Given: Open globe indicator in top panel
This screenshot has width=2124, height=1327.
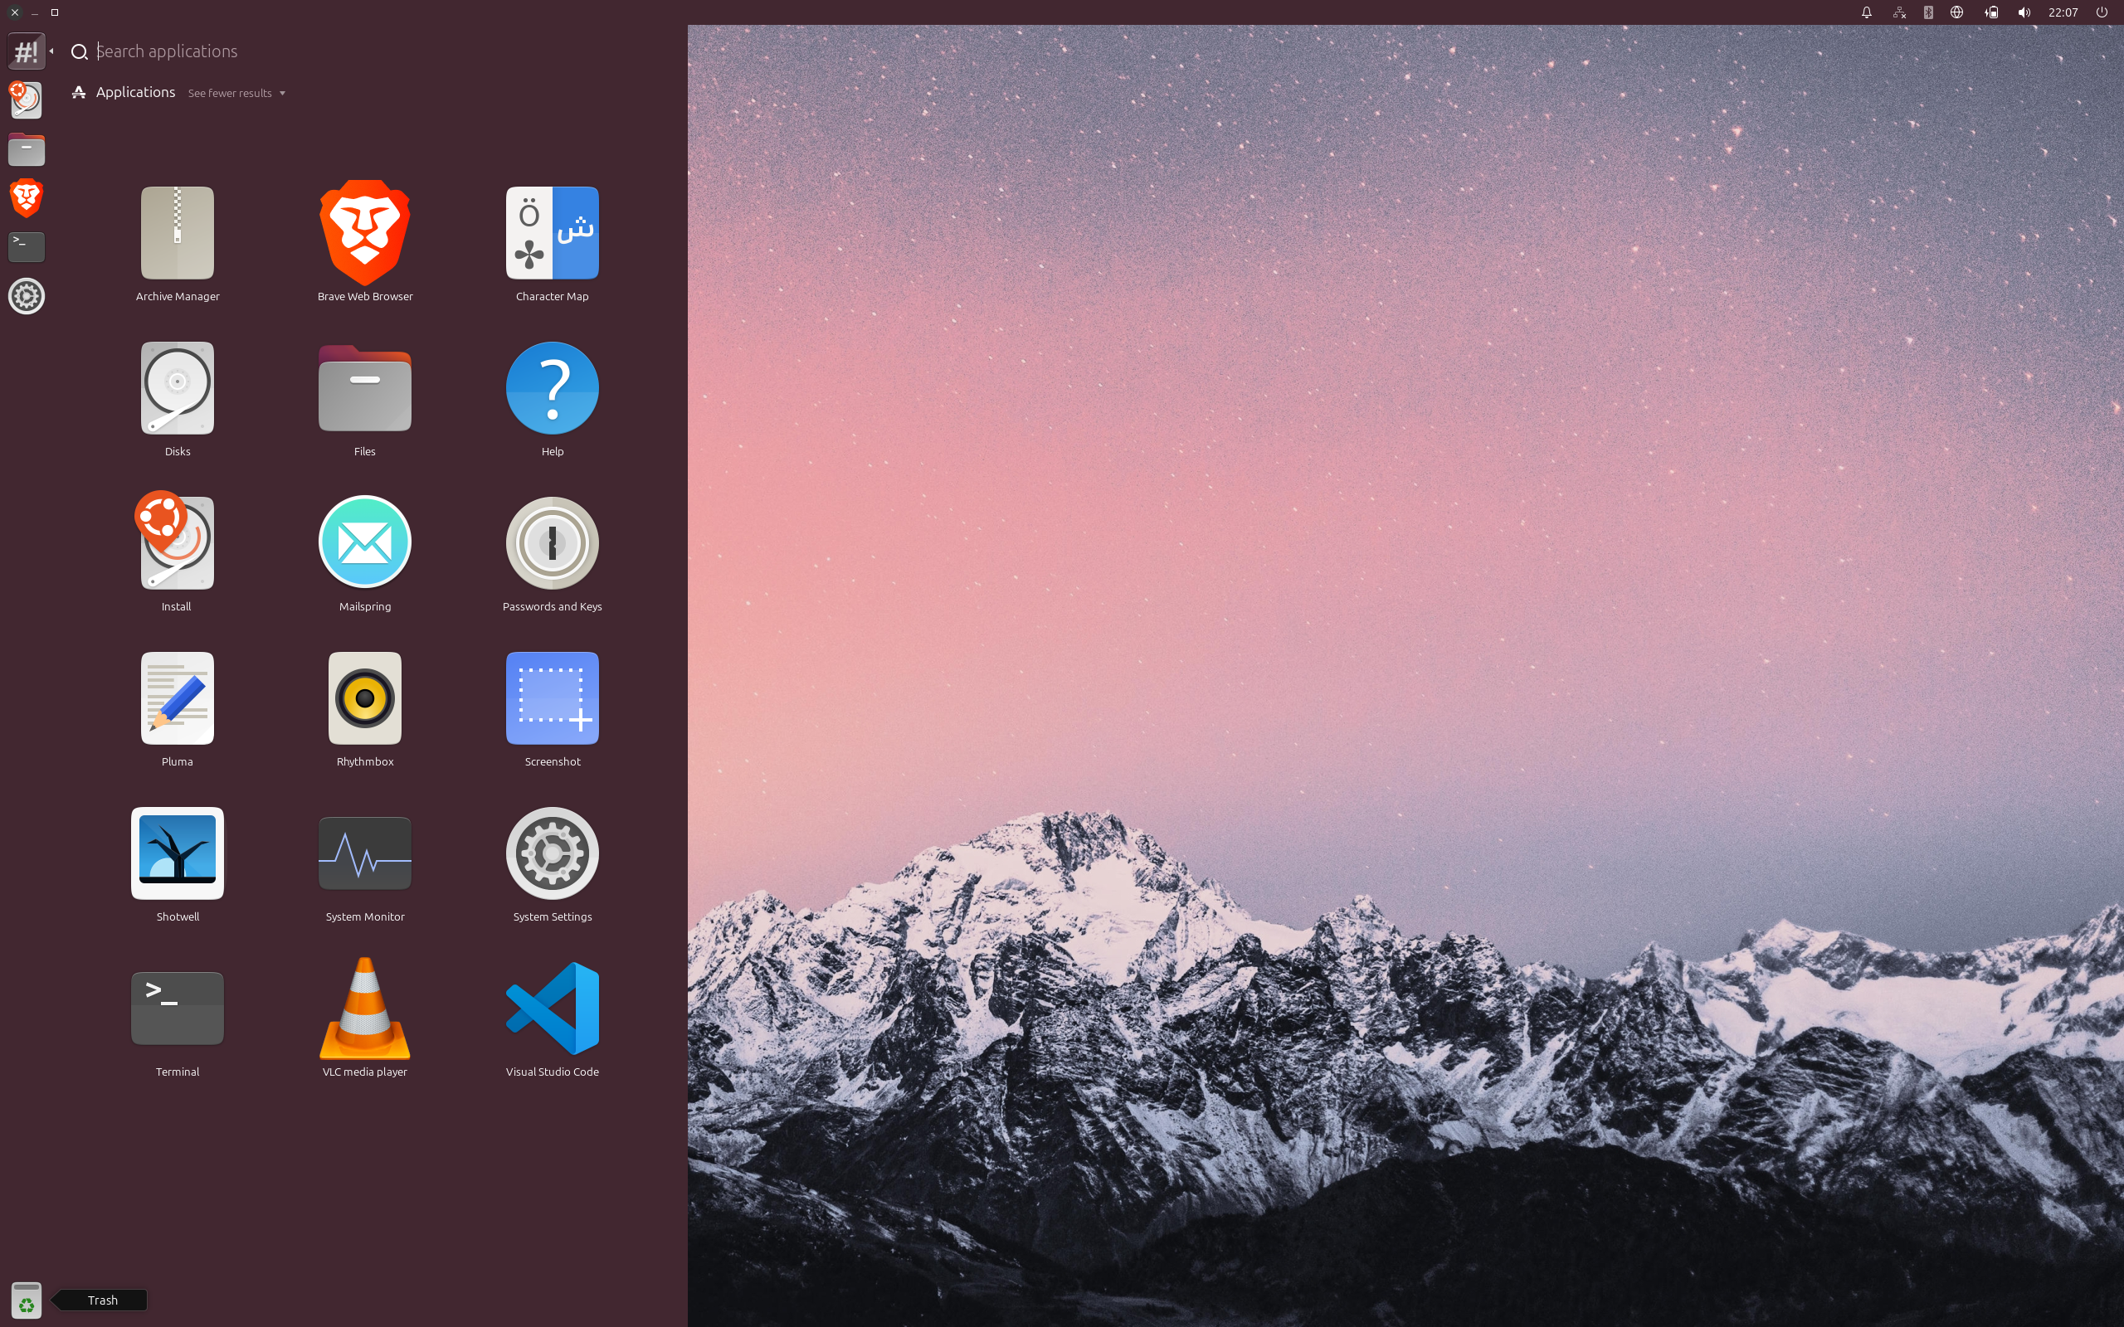Looking at the screenshot, I should click(1957, 12).
